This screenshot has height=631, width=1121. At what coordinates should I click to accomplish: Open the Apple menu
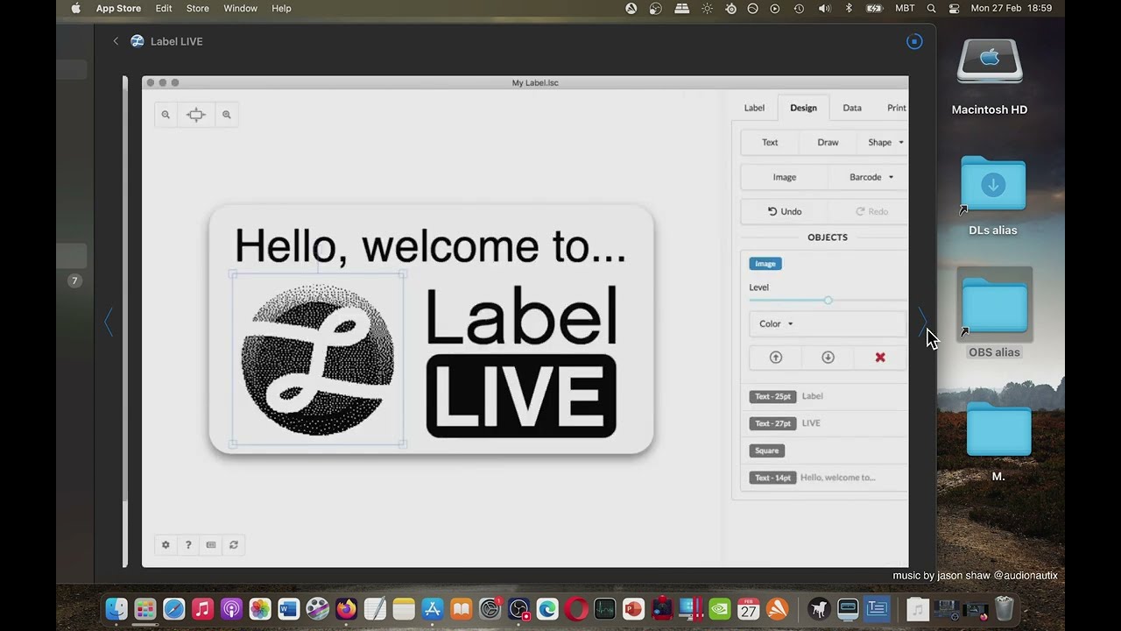tap(75, 8)
